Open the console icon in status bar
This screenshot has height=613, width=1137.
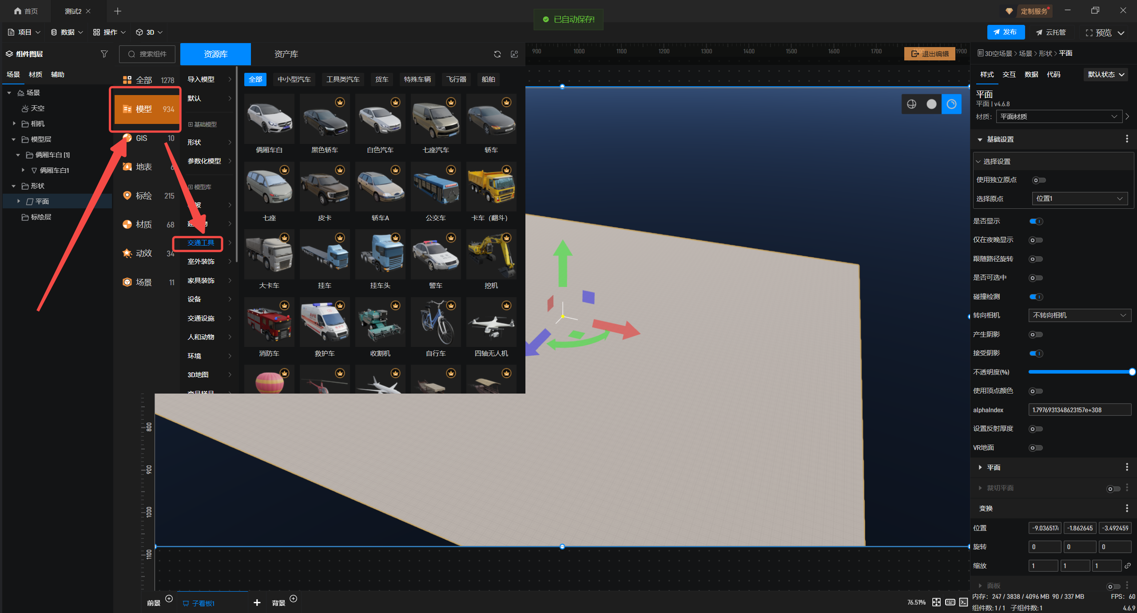coord(963,602)
